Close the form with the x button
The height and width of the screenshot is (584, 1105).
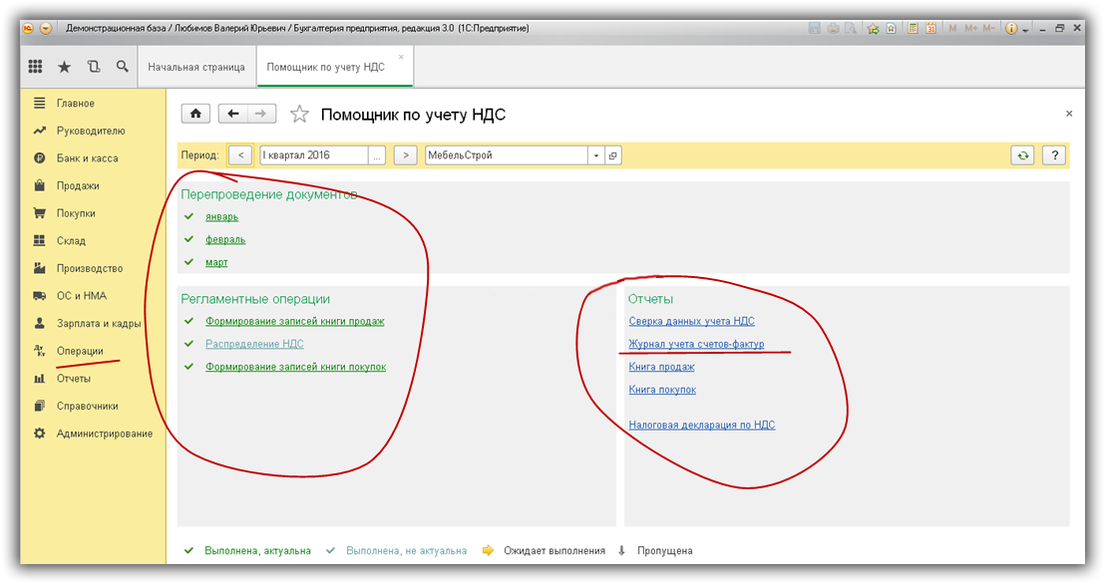pos(1069,114)
